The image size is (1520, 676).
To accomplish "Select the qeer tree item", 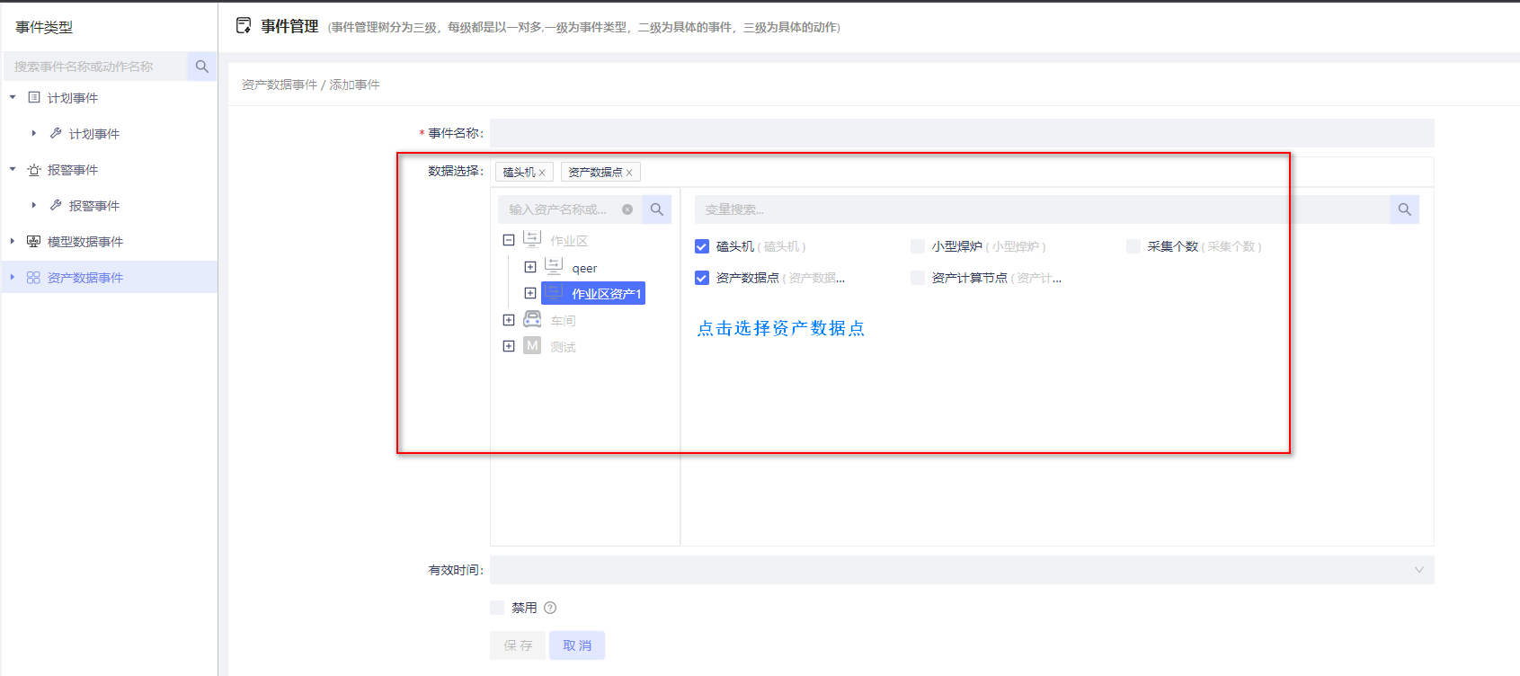I will click(584, 268).
